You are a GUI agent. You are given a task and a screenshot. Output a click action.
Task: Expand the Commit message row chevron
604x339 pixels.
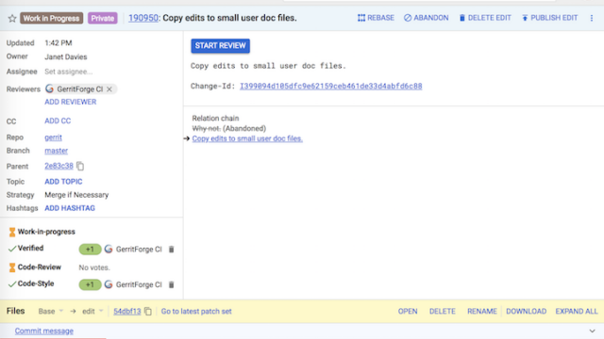[x=592, y=331]
